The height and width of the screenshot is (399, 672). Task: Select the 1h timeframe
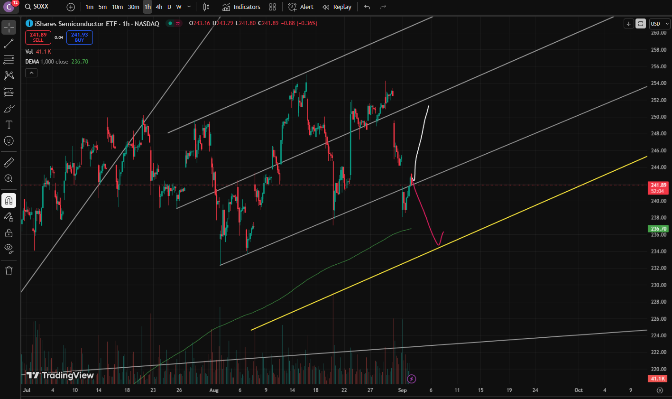pos(147,7)
